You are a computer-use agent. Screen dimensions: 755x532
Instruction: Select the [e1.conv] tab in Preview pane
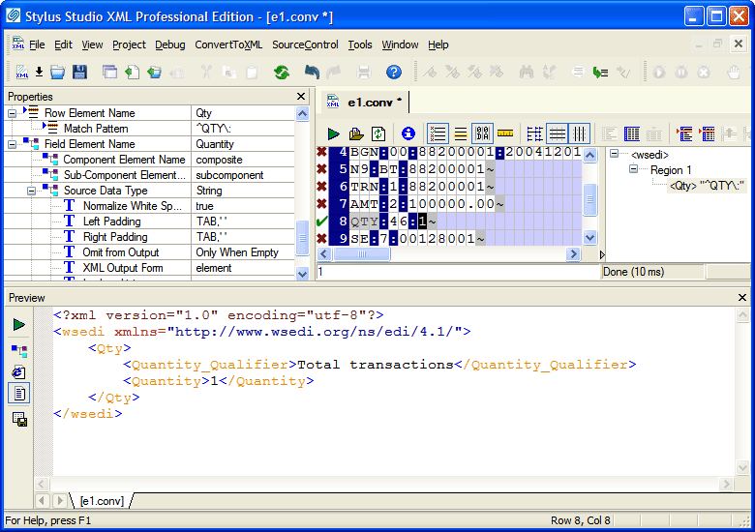pyautogui.click(x=102, y=501)
